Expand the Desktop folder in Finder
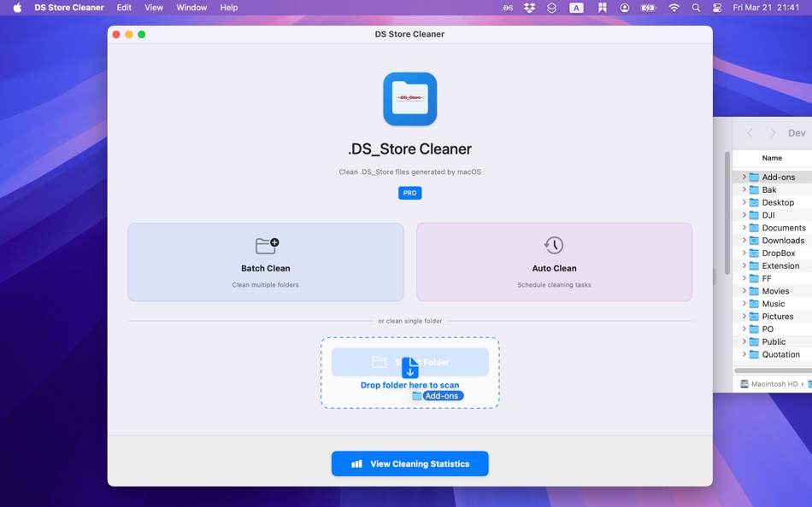The width and height of the screenshot is (812, 507). tap(744, 202)
